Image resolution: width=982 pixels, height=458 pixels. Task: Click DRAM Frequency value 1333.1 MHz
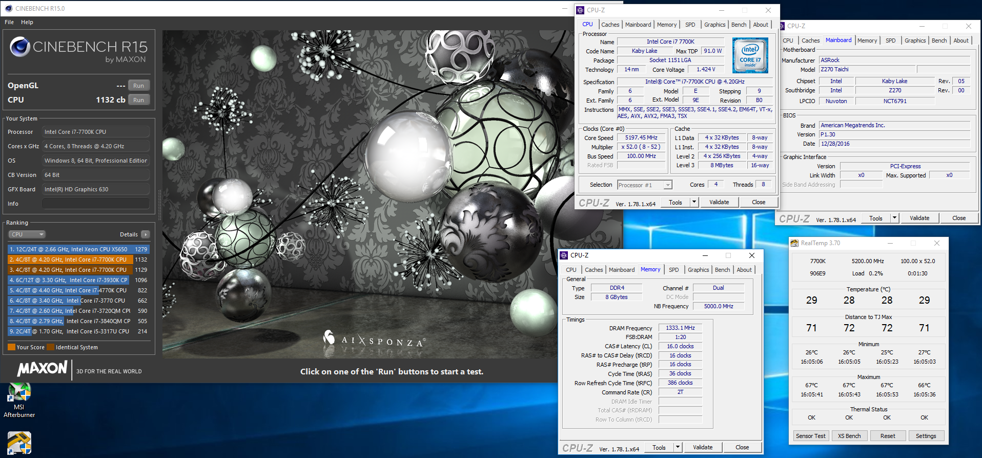(680, 328)
